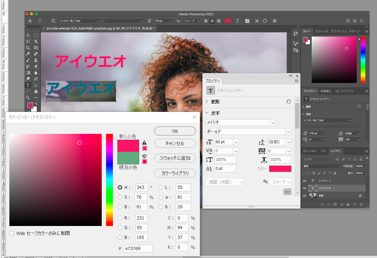
Task: Hide the 背景 layer
Action: (x=304, y=195)
